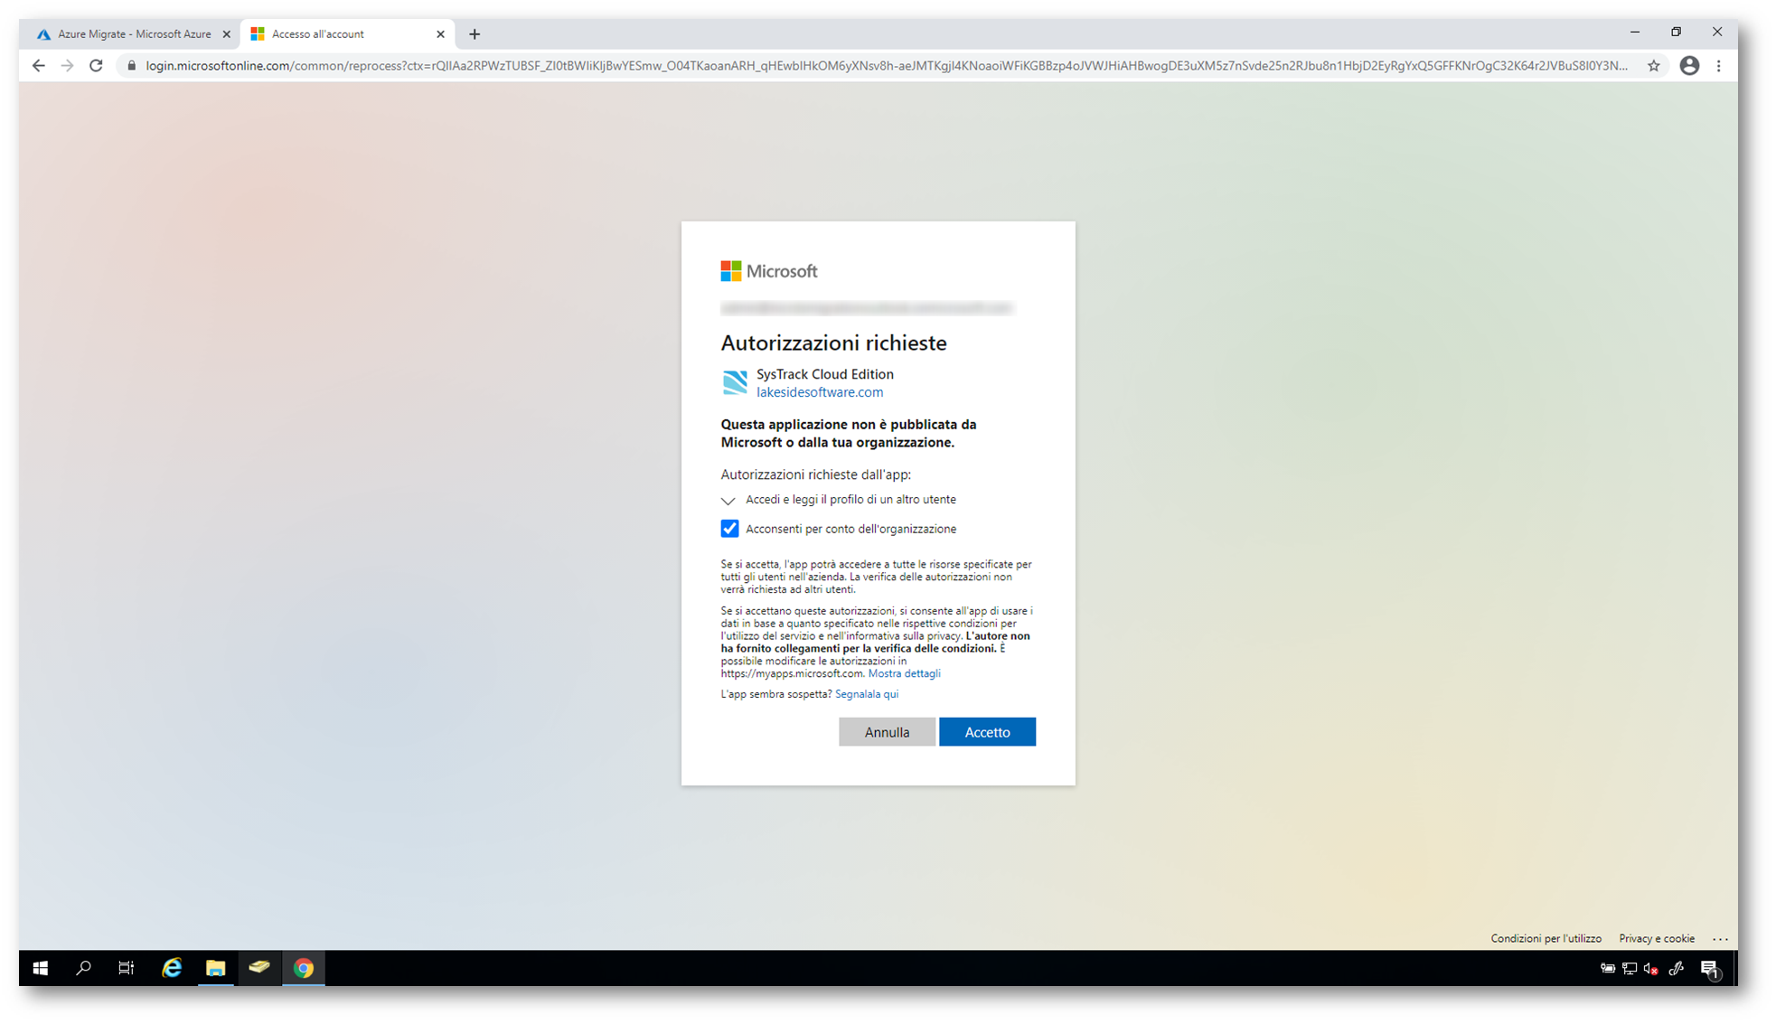Click the Autorizzazioni richieste heading
This screenshot has width=1776, height=1024.
pos(833,343)
